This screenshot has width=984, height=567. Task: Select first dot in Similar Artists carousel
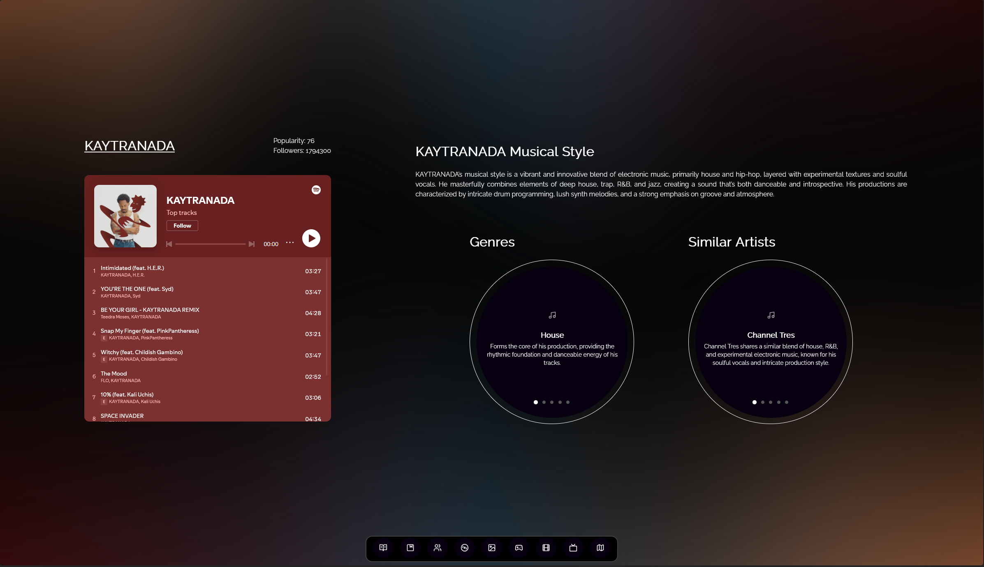(755, 402)
